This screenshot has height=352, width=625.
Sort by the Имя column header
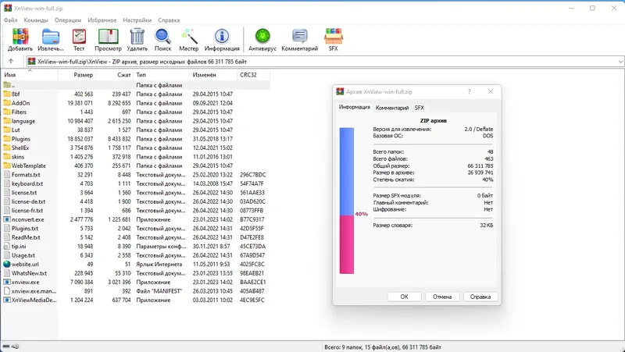(30, 74)
